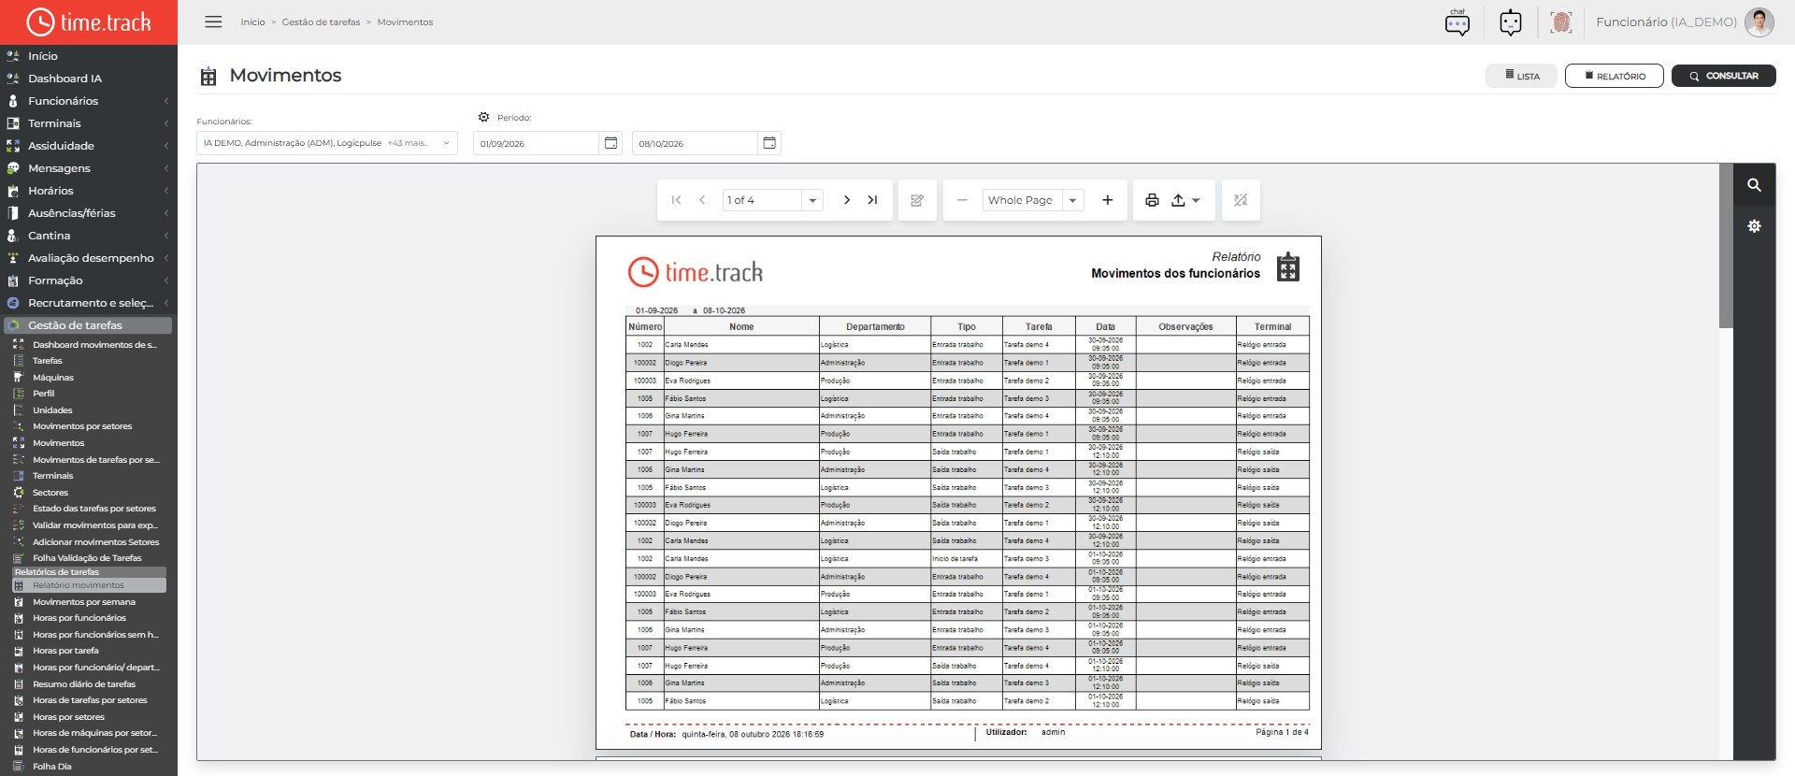This screenshot has height=776, width=1795.
Task: Open Dashboard IA in the sidebar
Action: pos(89,79)
